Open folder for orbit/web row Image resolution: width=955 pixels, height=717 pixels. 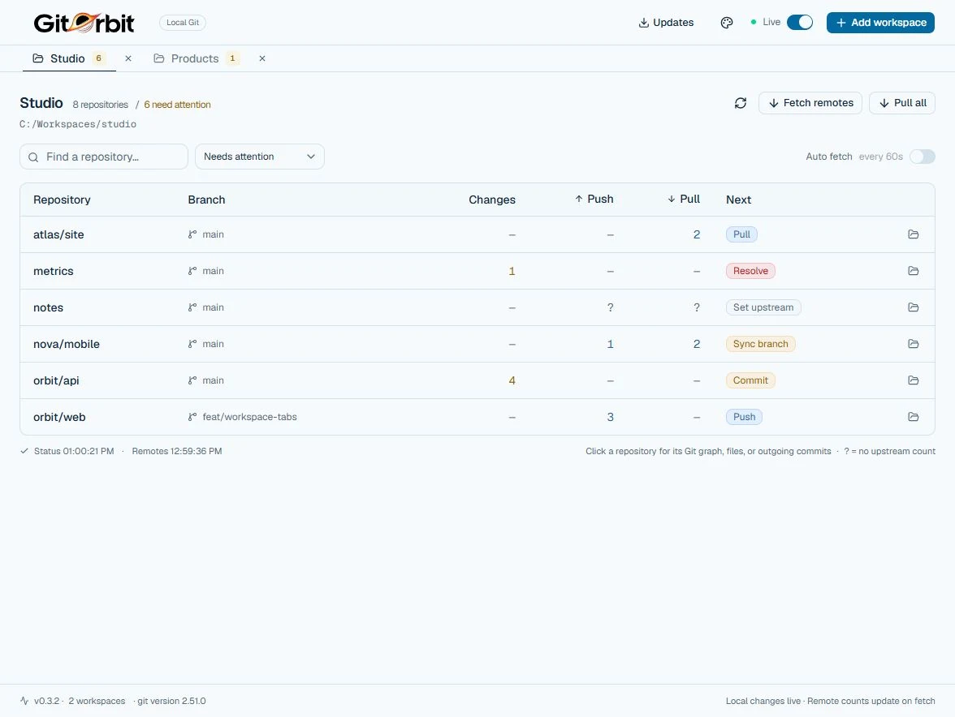coord(913,417)
